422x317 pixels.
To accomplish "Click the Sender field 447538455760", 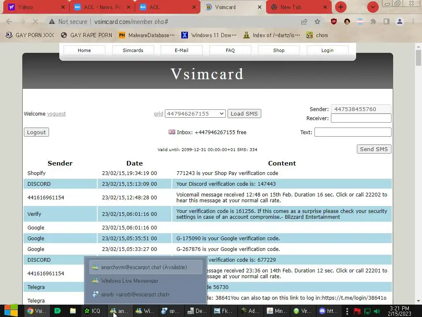I will coord(361,109).
